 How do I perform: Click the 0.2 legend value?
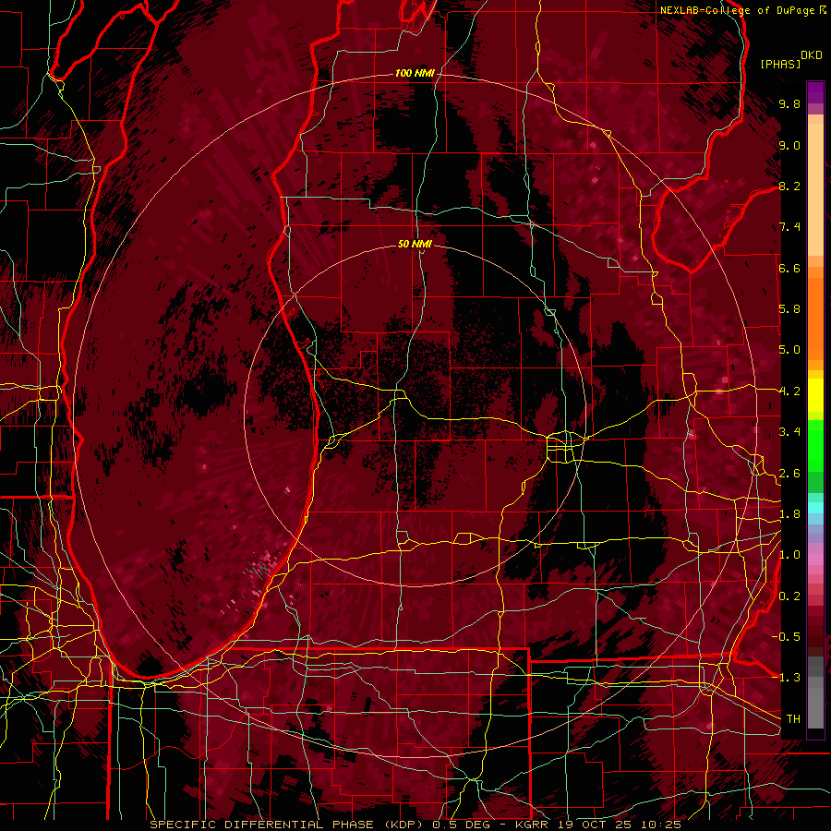coord(789,596)
